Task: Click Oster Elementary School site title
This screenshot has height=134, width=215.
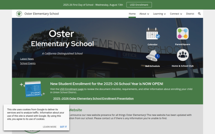Action: (x=42, y=14)
